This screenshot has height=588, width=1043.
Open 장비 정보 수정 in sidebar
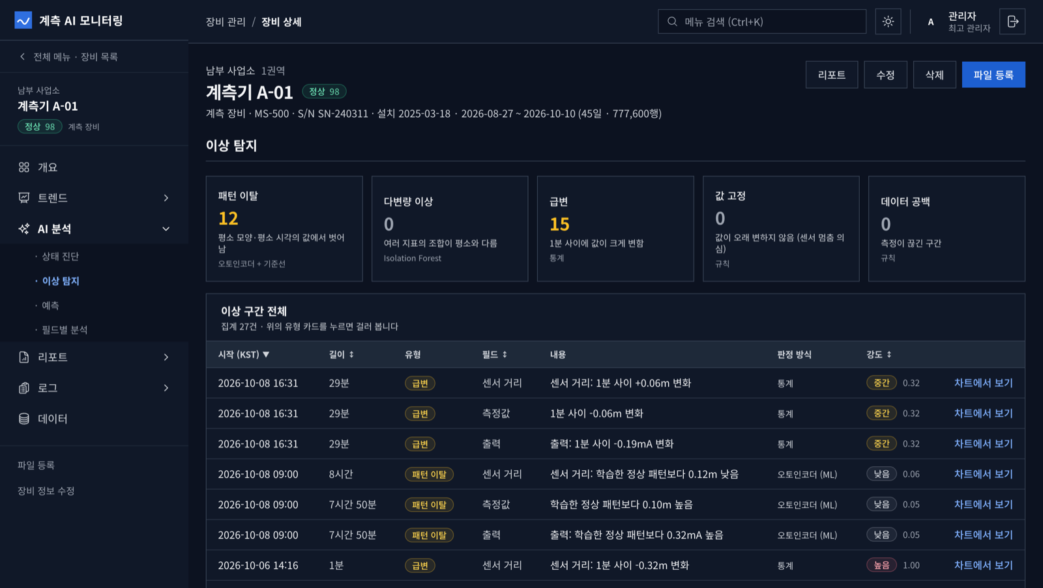(46, 491)
